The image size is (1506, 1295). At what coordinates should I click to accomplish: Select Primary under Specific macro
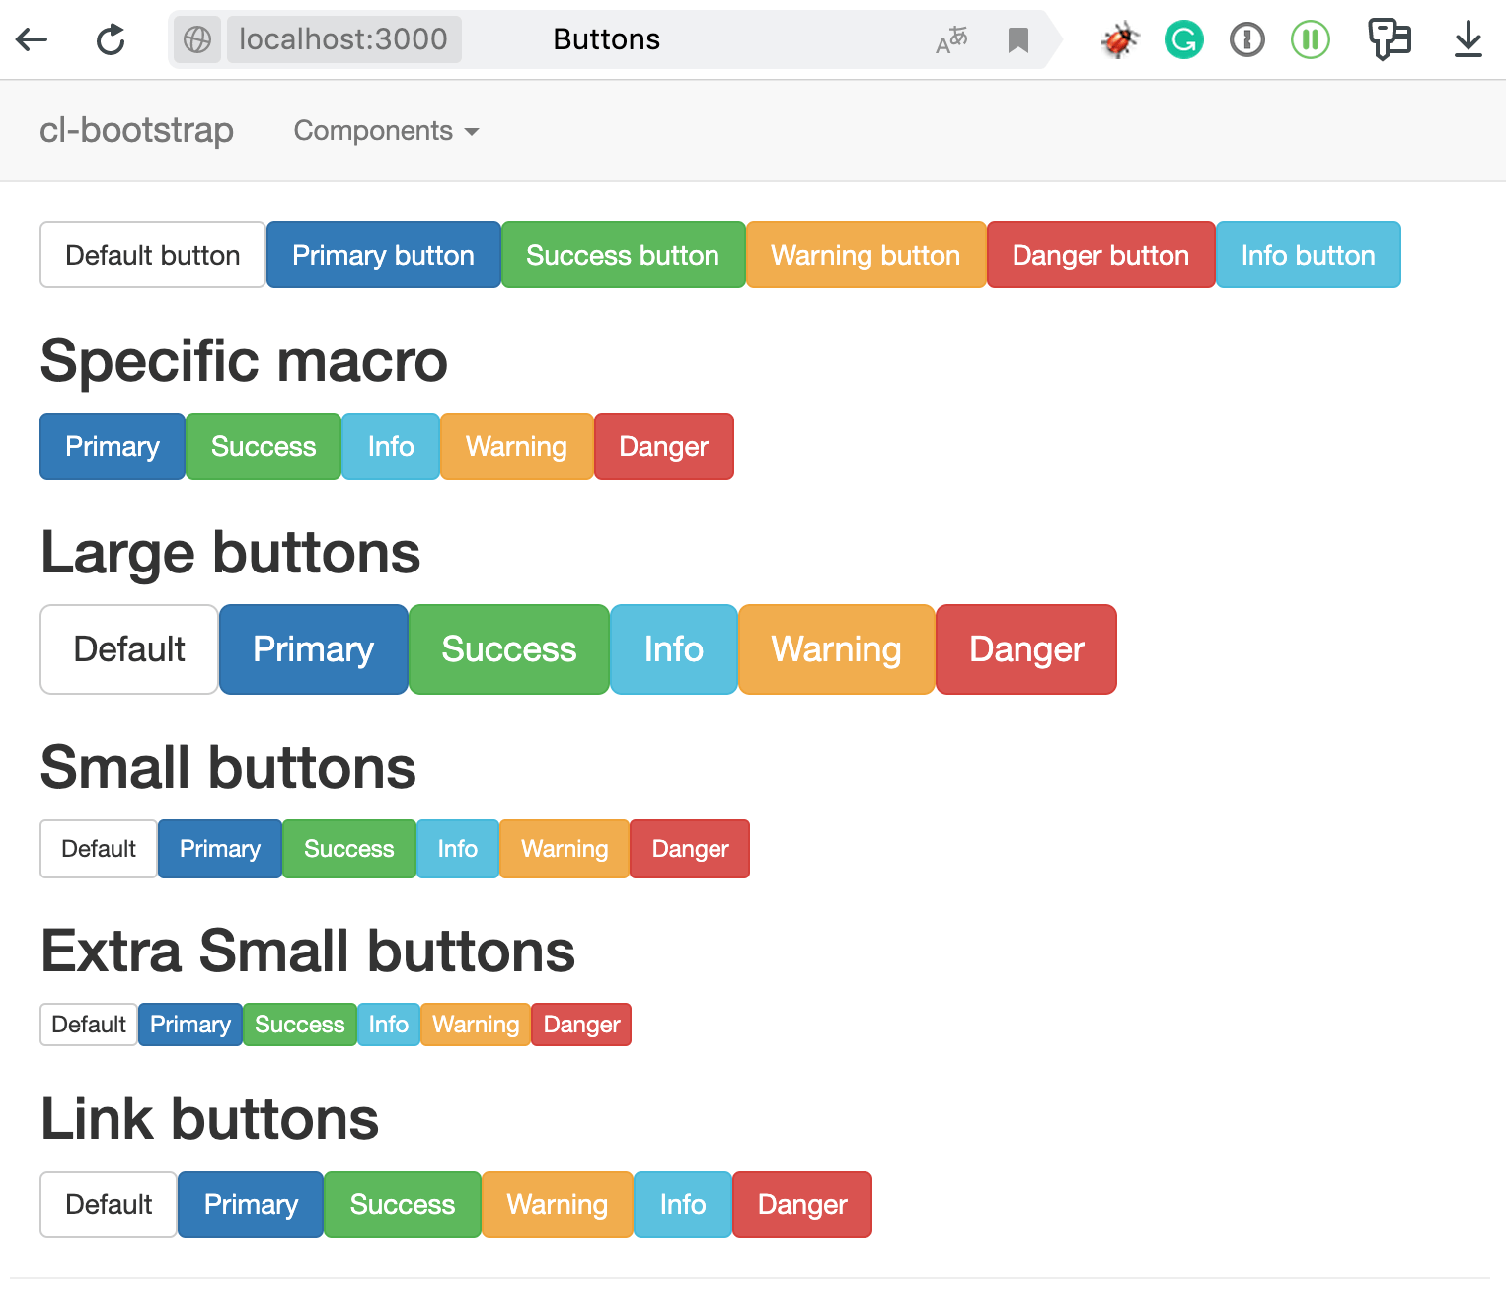(x=112, y=446)
